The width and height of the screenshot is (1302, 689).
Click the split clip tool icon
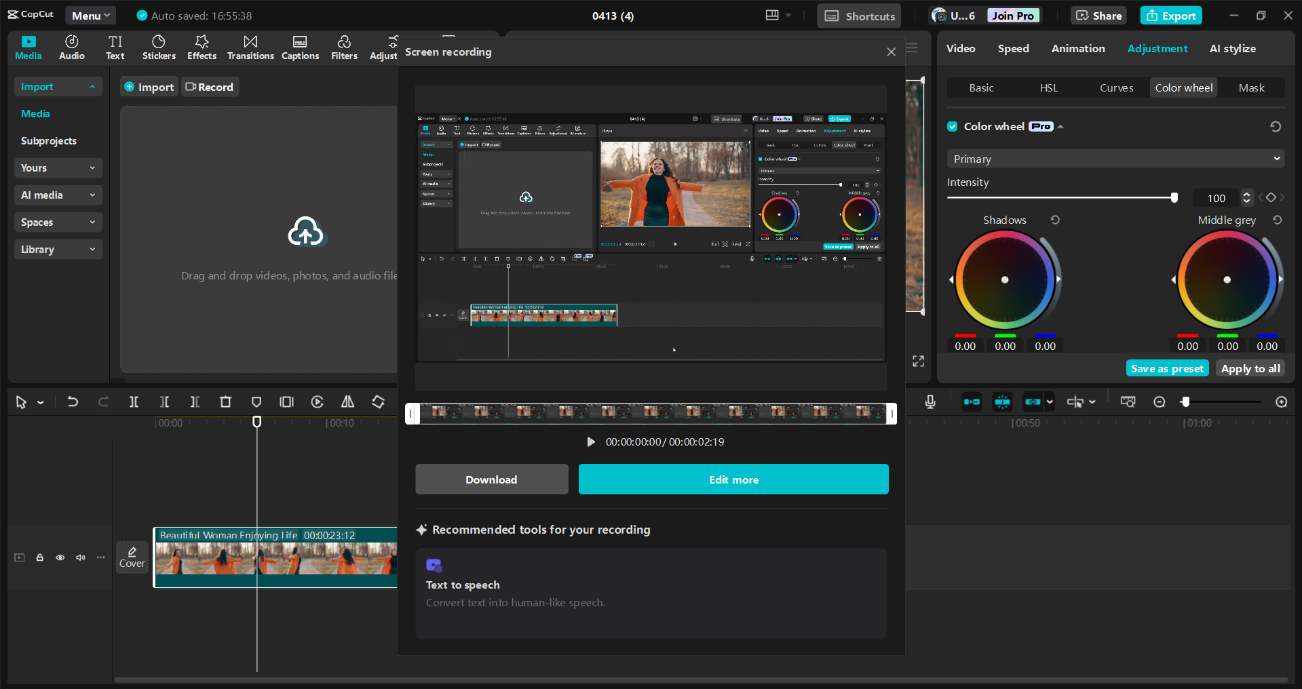(x=134, y=402)
